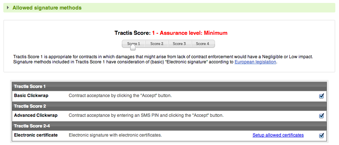The height and width of the screenshot is (145, 339).
Task: Grab the slider thumb handle under Score 1
Action: point(133,47)
